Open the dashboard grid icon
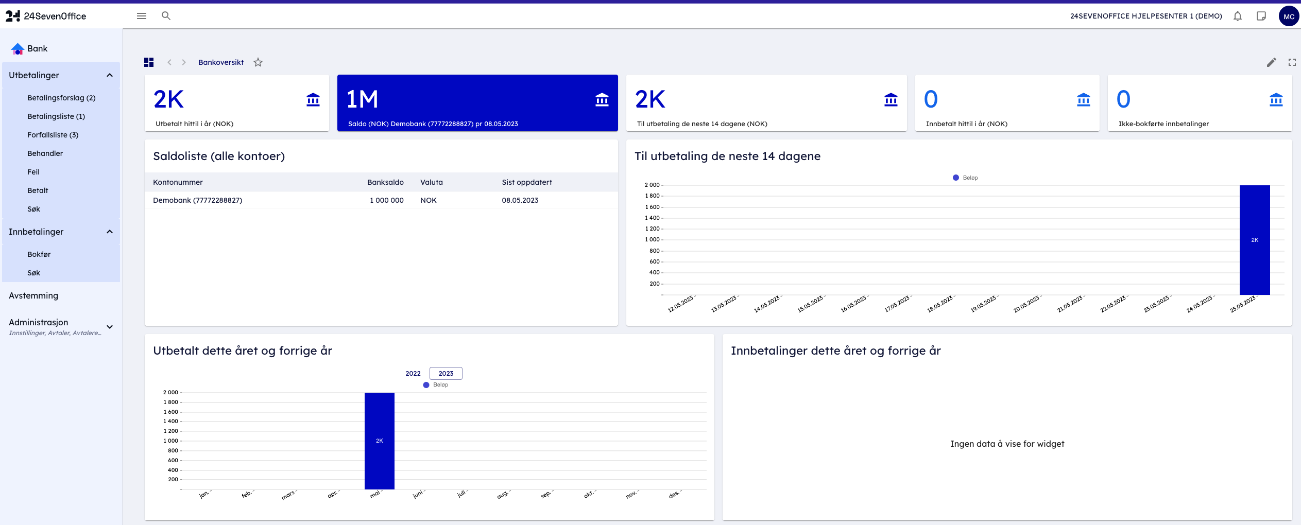This screenshot has height=525, width=1301. (149, 62)
